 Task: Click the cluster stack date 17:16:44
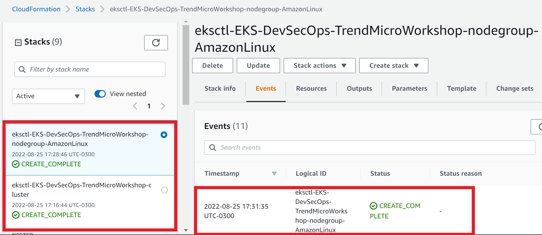[53, 205]
